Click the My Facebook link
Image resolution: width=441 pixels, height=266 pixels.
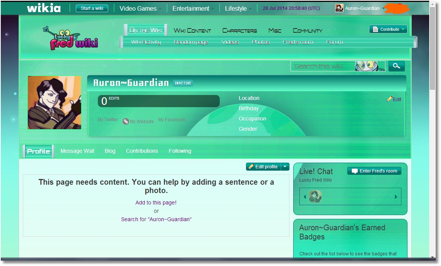coord(172,120)
